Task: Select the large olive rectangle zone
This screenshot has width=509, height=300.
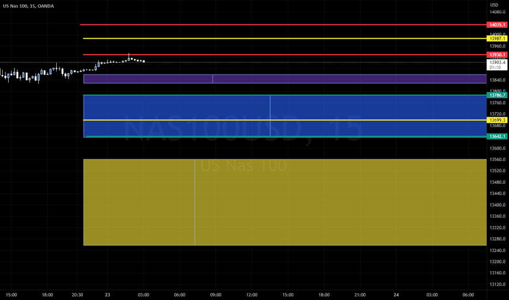Action: (x=285, y=202)
